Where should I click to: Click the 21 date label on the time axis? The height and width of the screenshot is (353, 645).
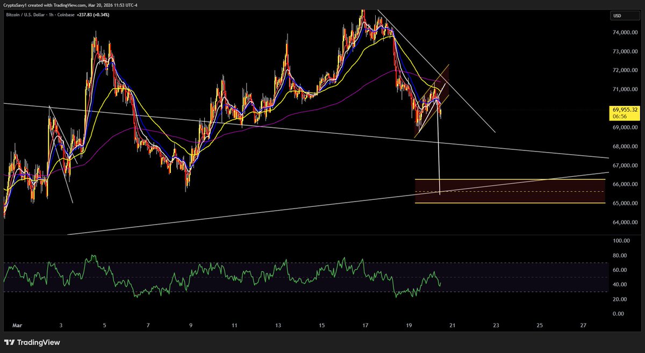pyautogui.click(x=453, y=325)
